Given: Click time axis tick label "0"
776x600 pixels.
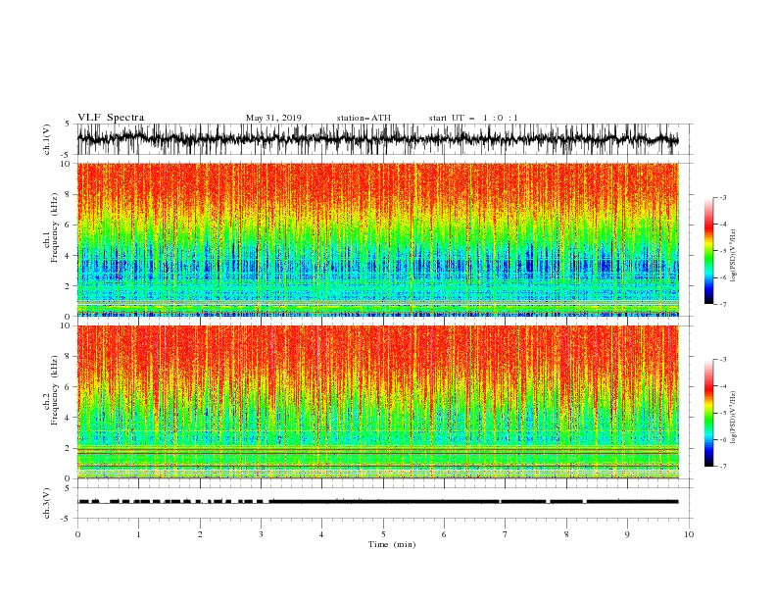Looking at the screenshot, I should click(x=77, y=534).
